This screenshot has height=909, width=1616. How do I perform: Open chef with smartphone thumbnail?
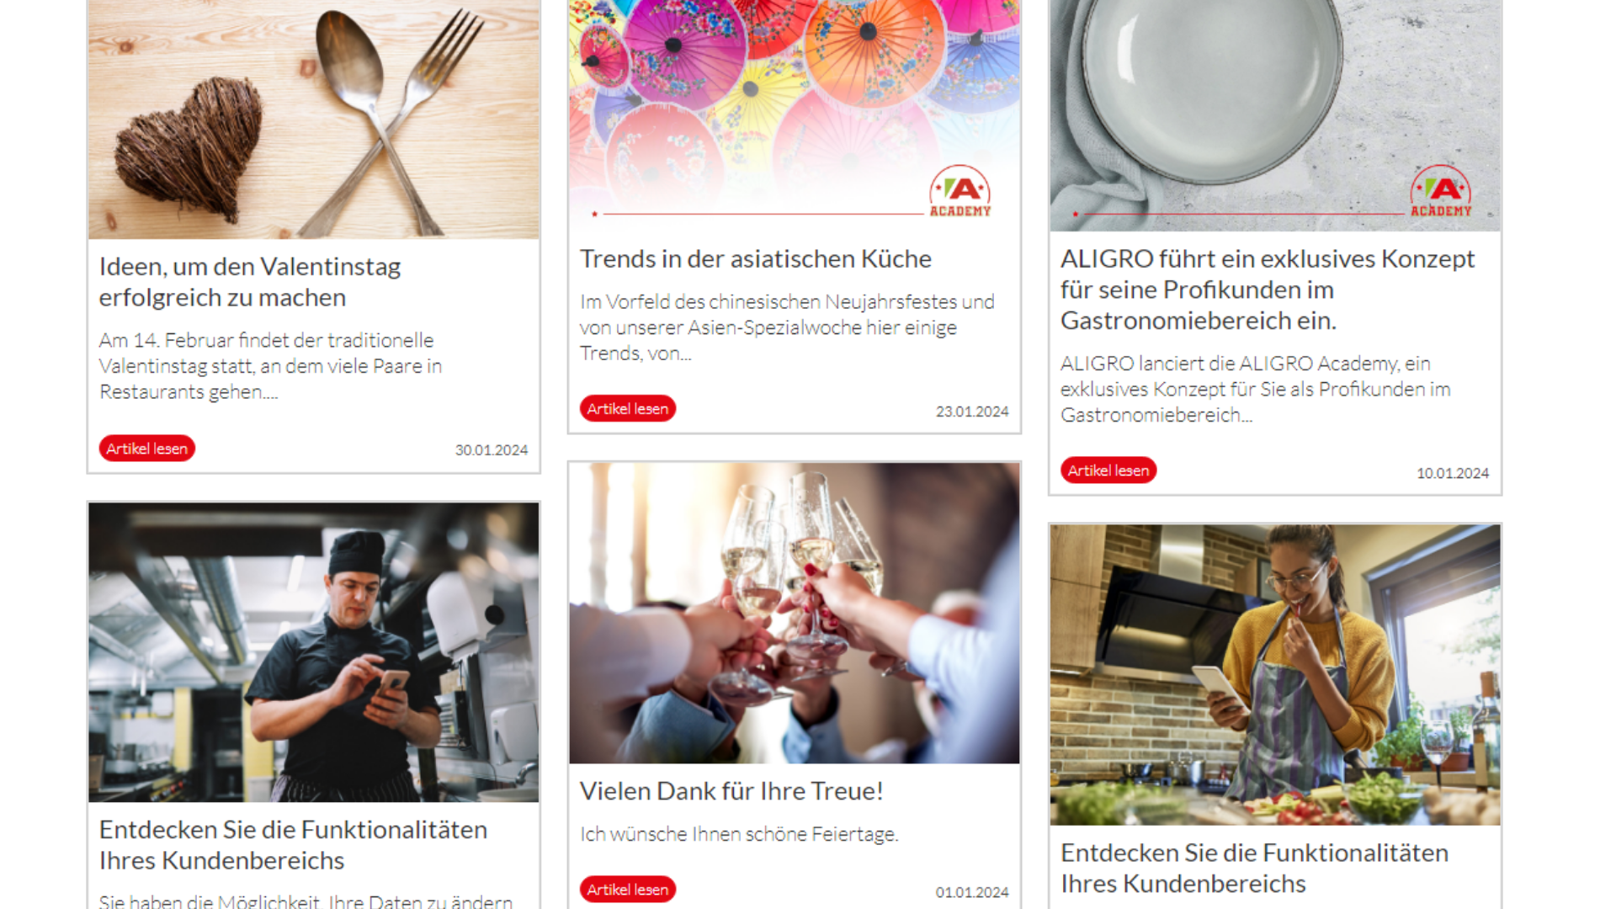point(314,653)
